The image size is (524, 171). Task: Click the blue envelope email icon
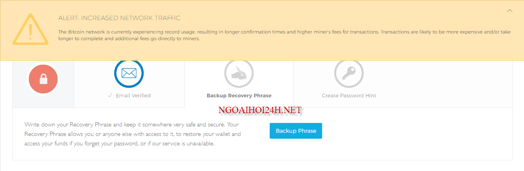pyautogui.click(x=129, y=73)
